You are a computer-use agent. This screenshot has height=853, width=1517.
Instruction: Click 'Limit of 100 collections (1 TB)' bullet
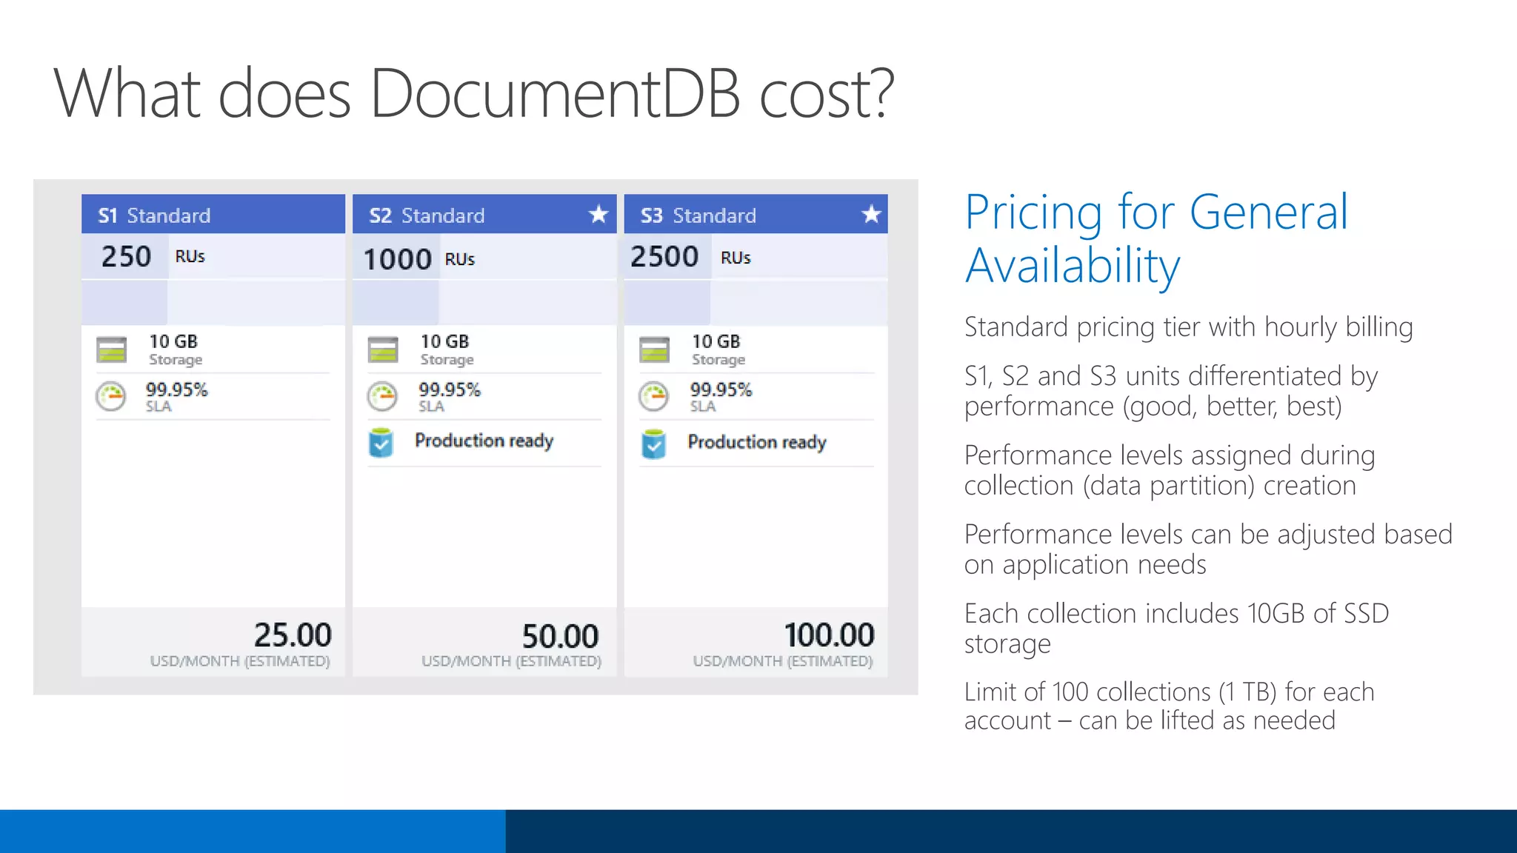pos(1169,706)
